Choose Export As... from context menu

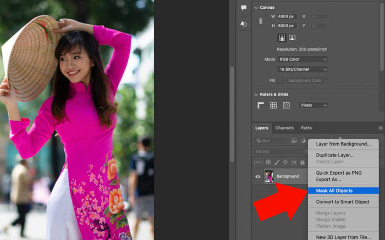[343, 180]
